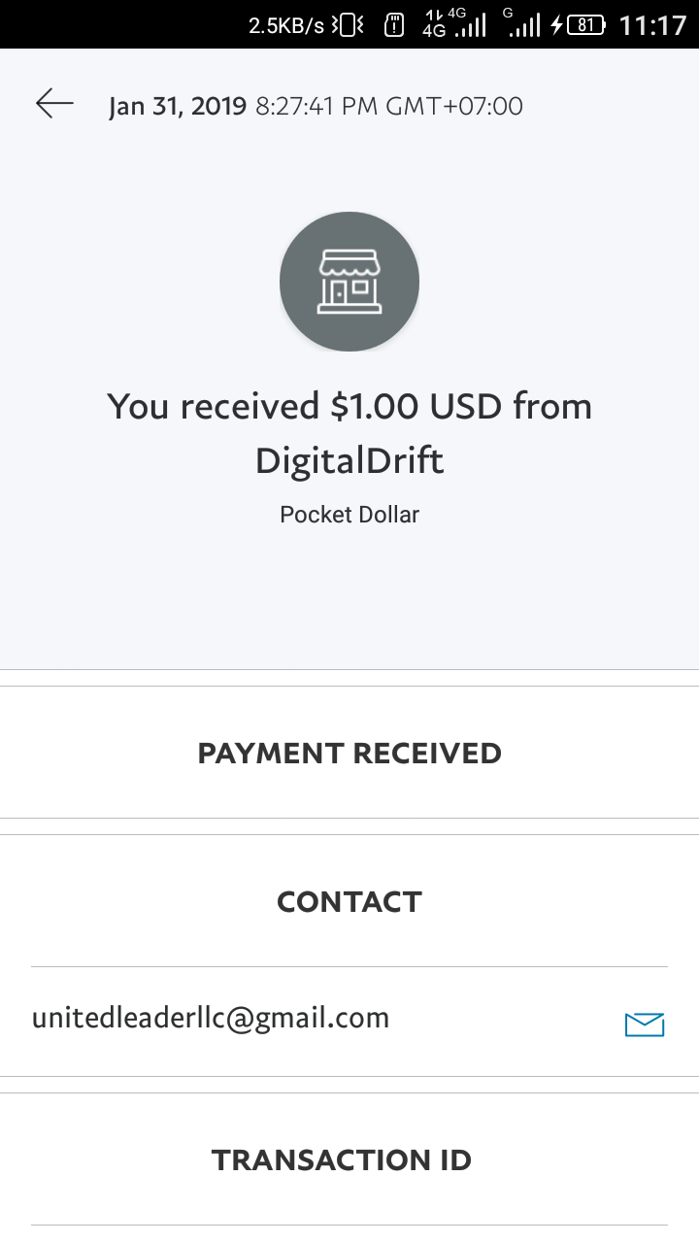
Task: Select the CONTACT section header
Action: [349, 902]
